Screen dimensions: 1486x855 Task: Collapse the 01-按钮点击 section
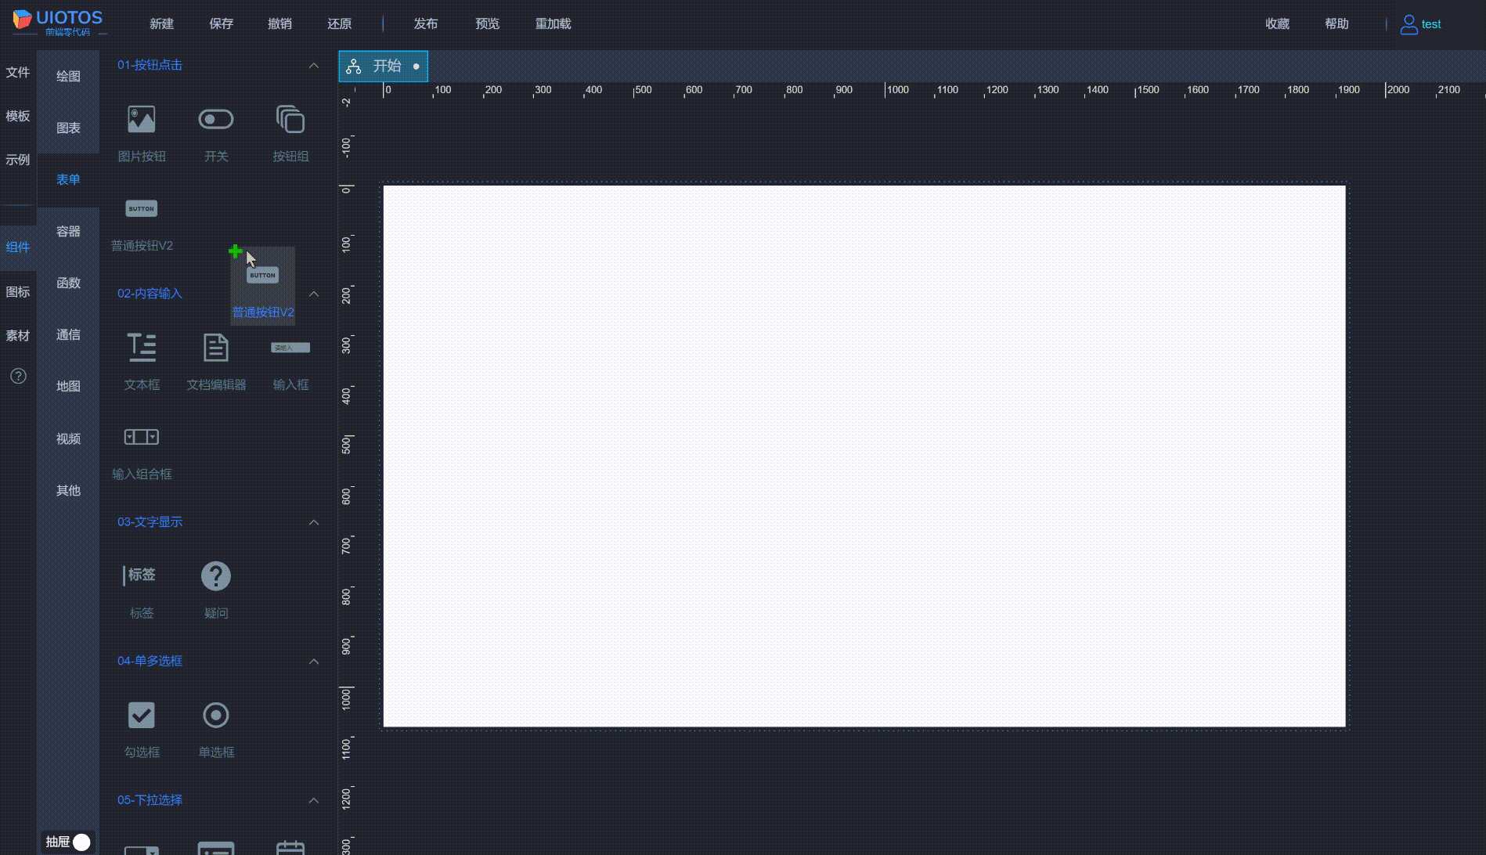pos(314,65)
